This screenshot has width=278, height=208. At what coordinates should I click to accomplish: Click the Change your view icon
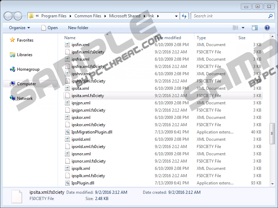236,28
